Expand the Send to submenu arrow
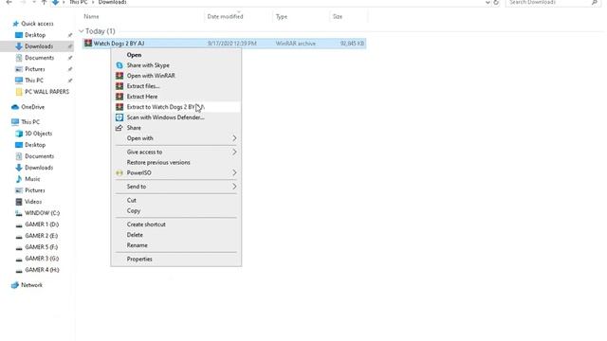 [x=234, y=187]
